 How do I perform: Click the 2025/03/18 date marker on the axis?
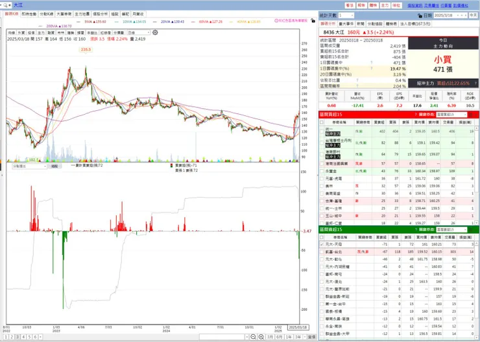[298, 327]
